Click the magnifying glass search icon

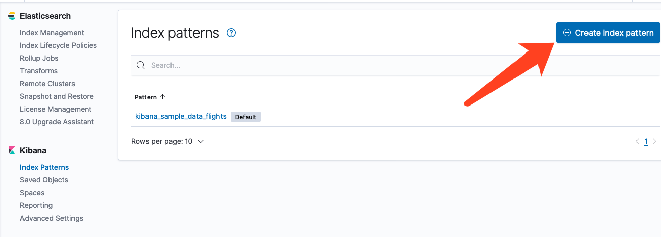(x=141, y=65)
